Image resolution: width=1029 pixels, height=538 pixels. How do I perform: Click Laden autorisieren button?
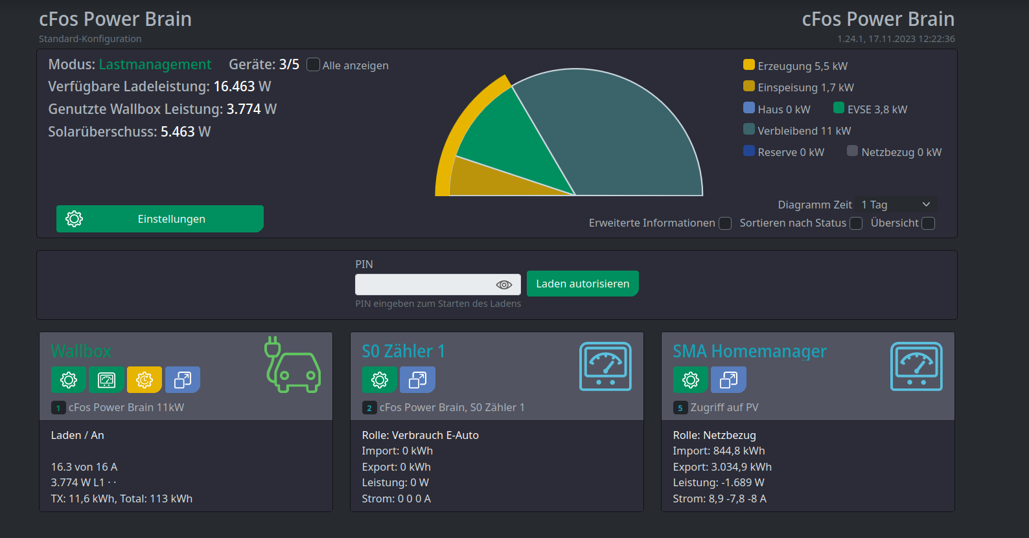coord(583,284)
